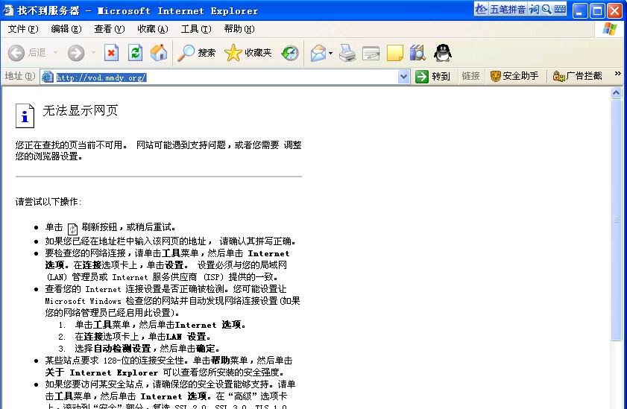Screen dimensions: 627x409
Task: Click the 请尝试以下操作 text
Action: pyautogui.click(x=48, y=202)
